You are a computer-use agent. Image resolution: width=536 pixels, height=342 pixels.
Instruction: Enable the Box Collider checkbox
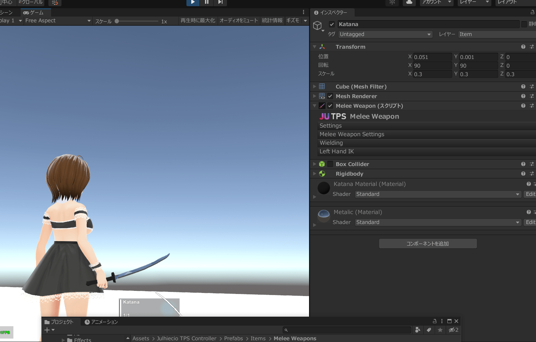pos(330,164)
